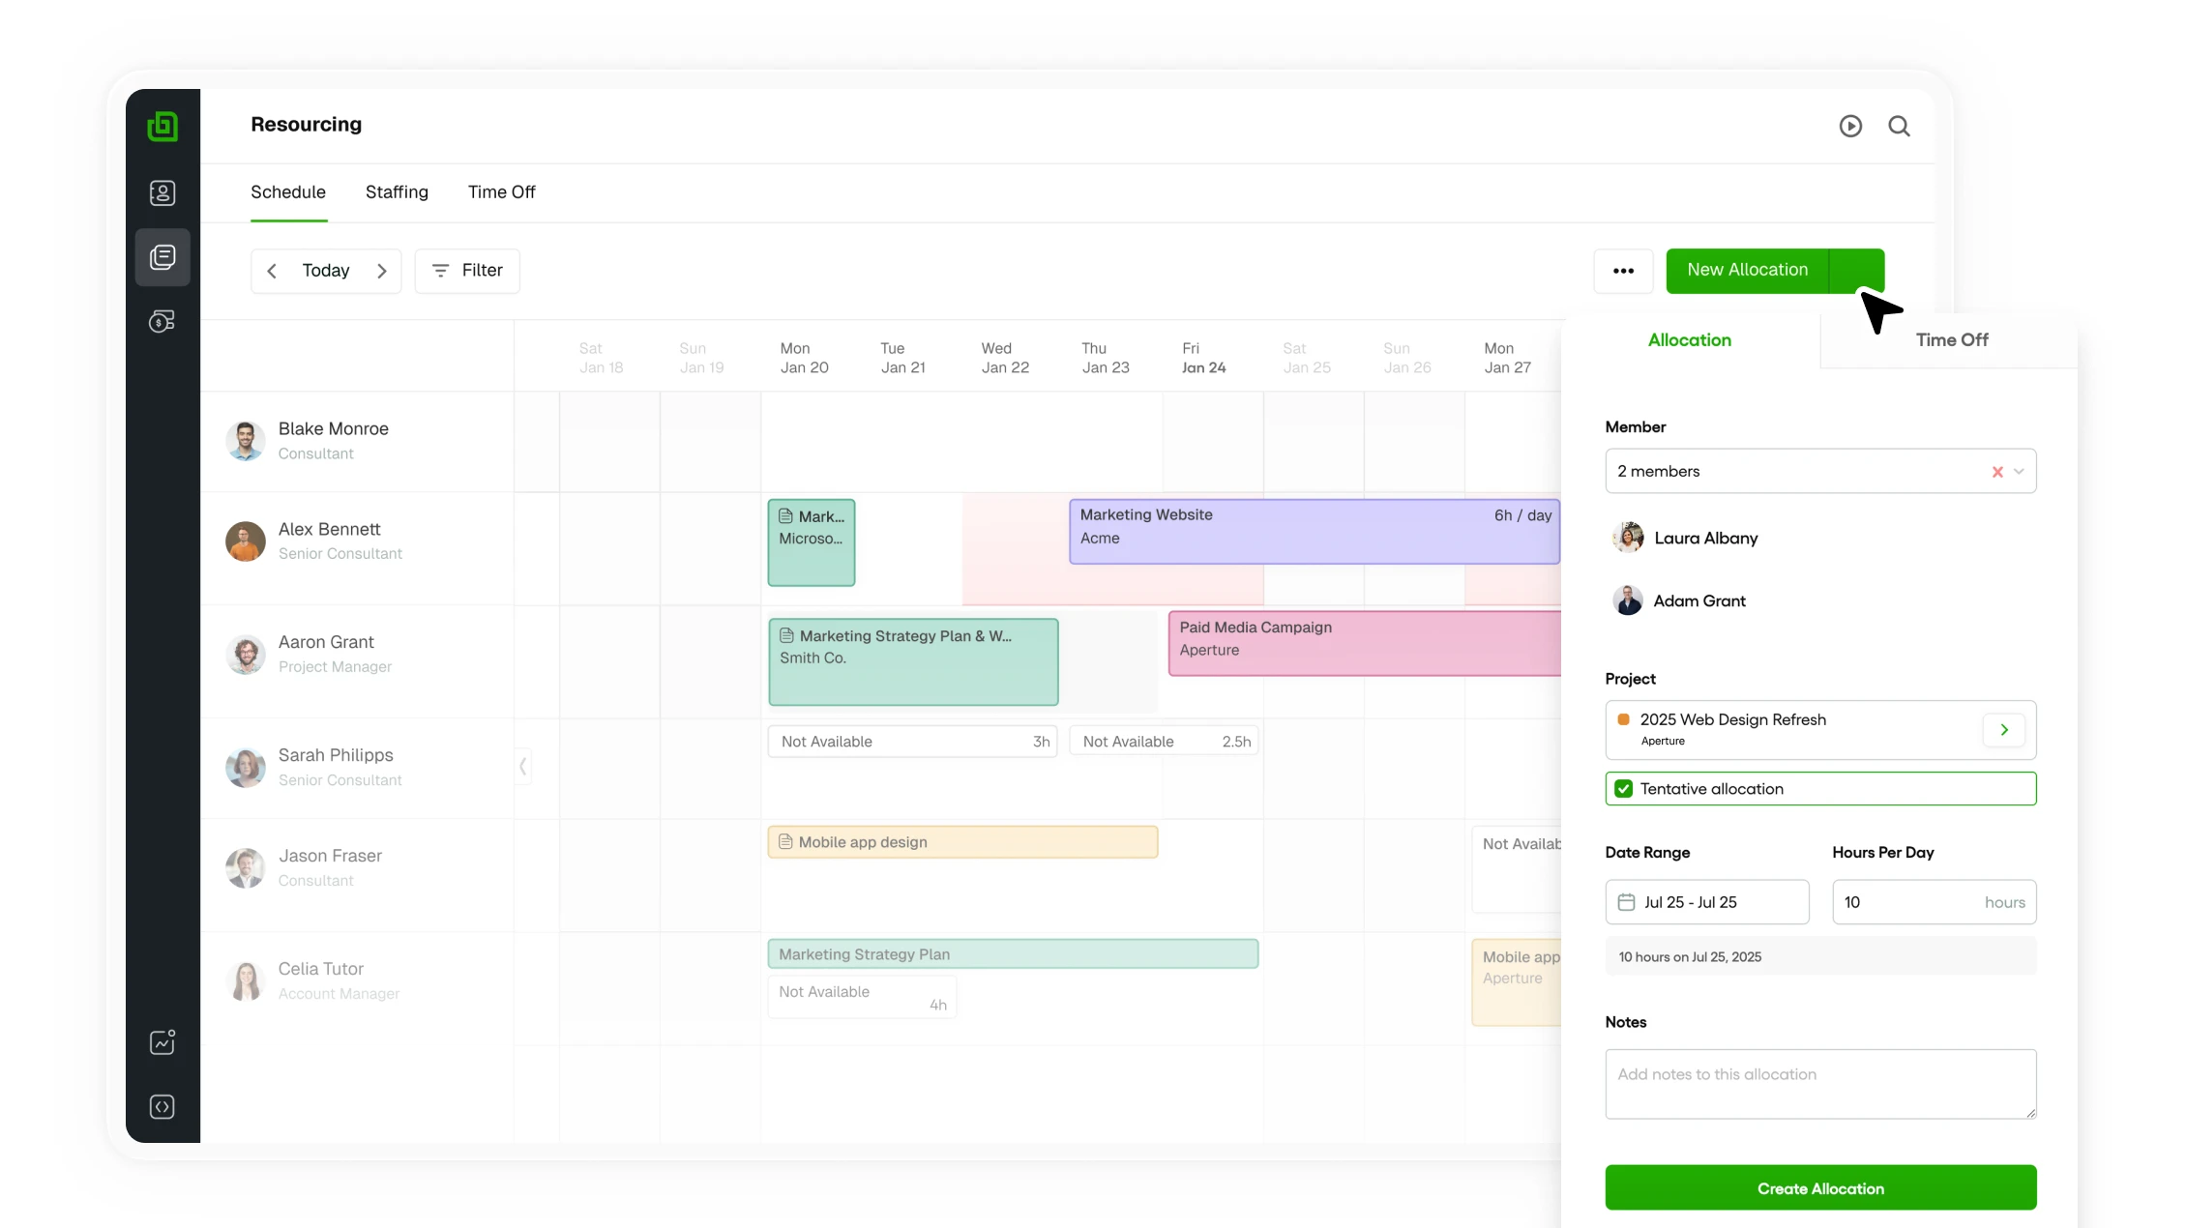This screenshot has height=1228, width=2186.
Task: Open the reports chart icon in sidebar
Action: 162,1041
